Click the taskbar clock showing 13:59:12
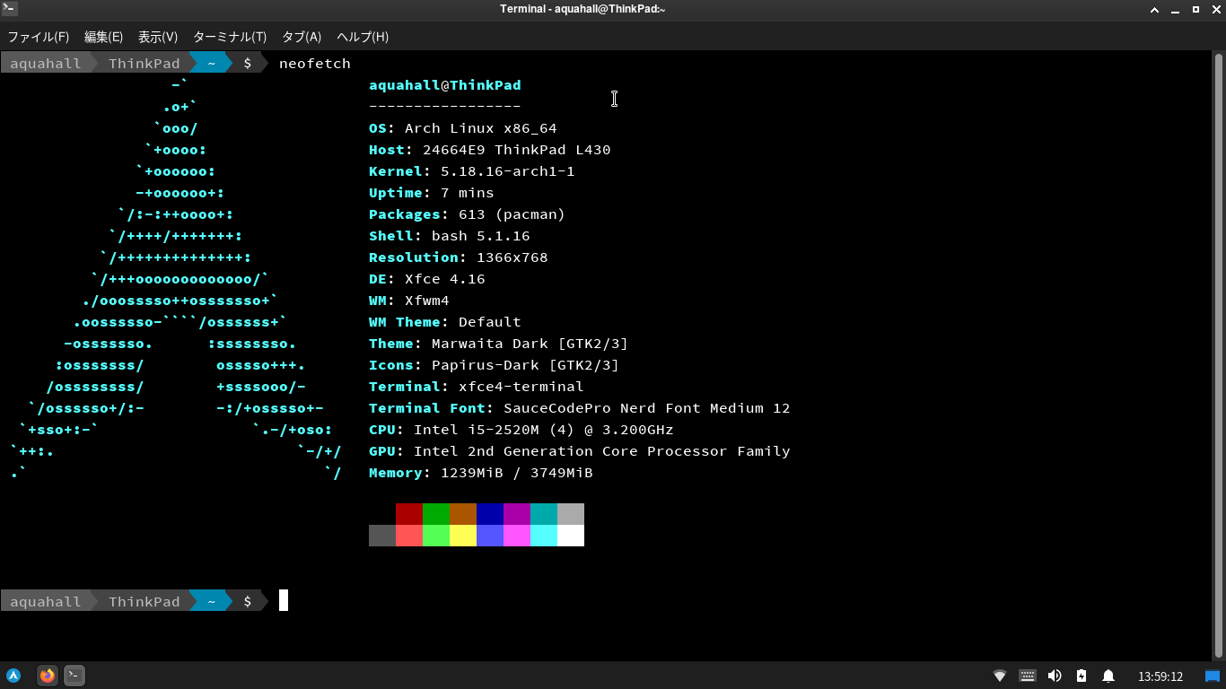This screenshot has height=689, width=1226. click(1160, 676)
